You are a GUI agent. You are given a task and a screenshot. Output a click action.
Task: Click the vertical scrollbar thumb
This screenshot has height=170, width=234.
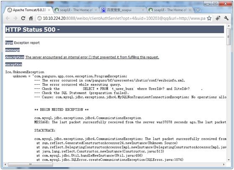(229, 37)
